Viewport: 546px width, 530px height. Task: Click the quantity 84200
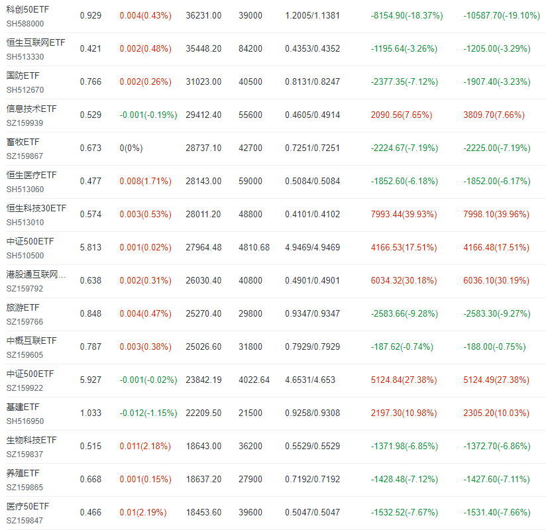click(x=250, y=49)
